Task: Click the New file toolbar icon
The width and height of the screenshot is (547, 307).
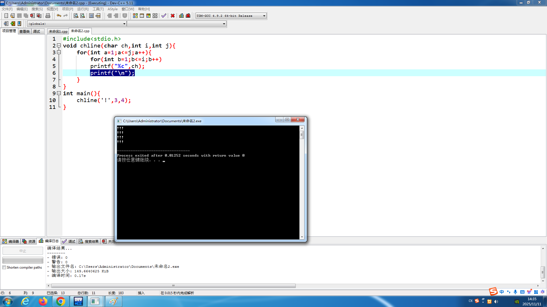Action: (x=6, y=16)
